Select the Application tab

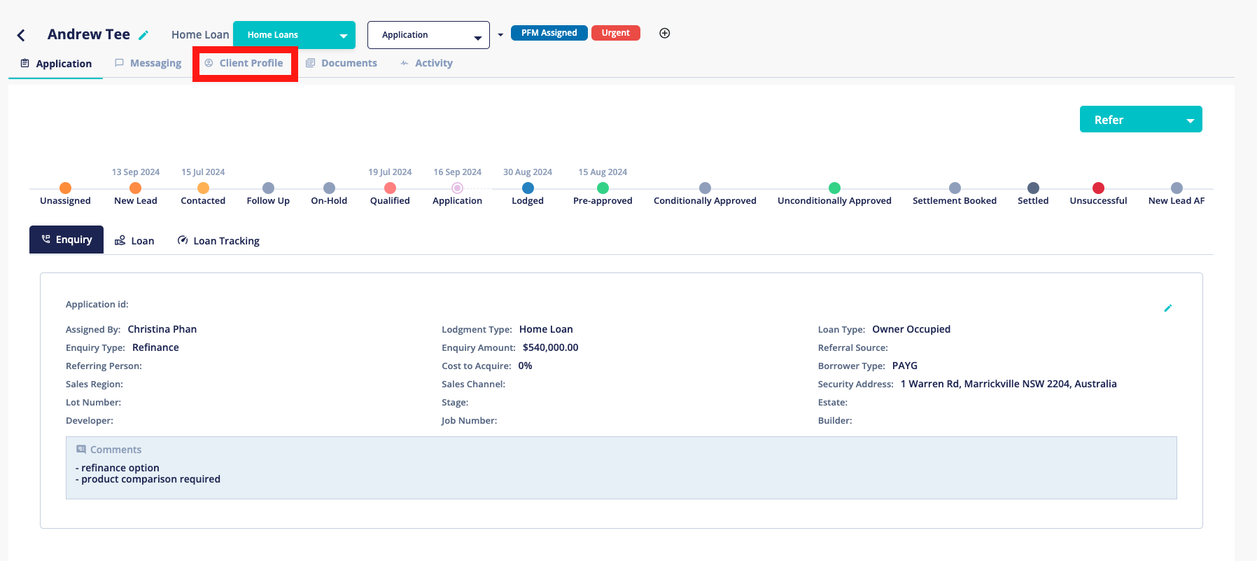coord(56,64)
